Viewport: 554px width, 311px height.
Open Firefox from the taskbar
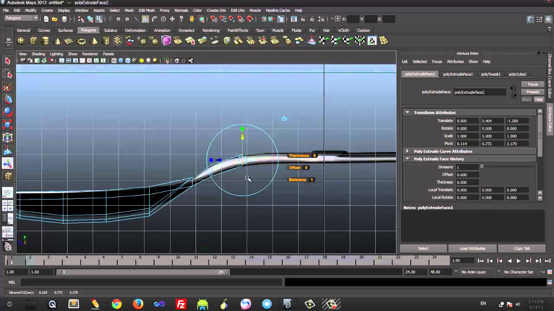click(138, 304)
